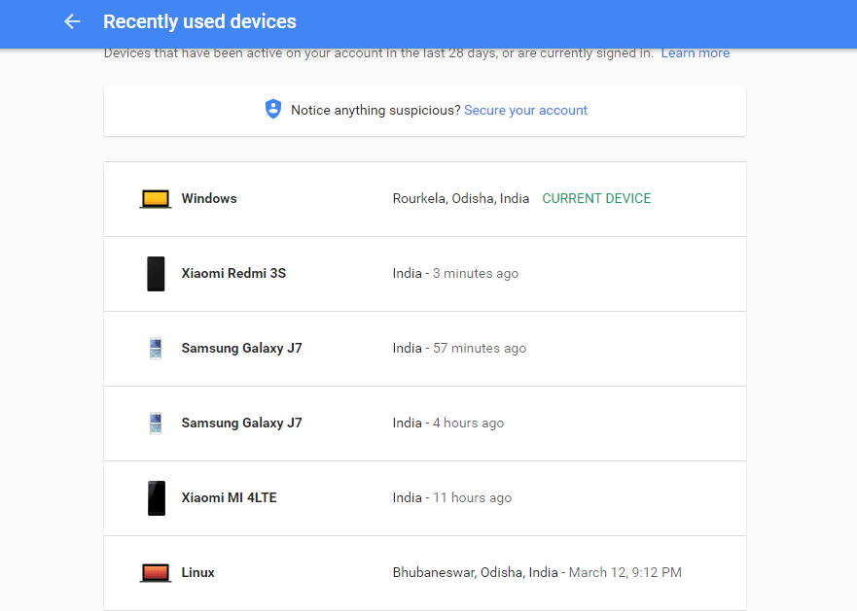
Task: Open the Windows current device entry
Action: (424, 198)
